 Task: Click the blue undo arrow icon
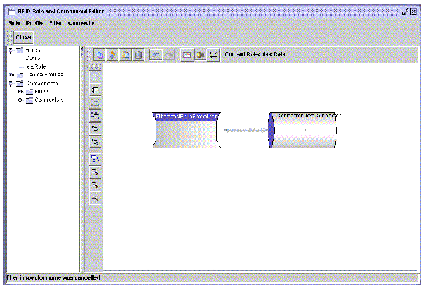[x=156, y=55]
